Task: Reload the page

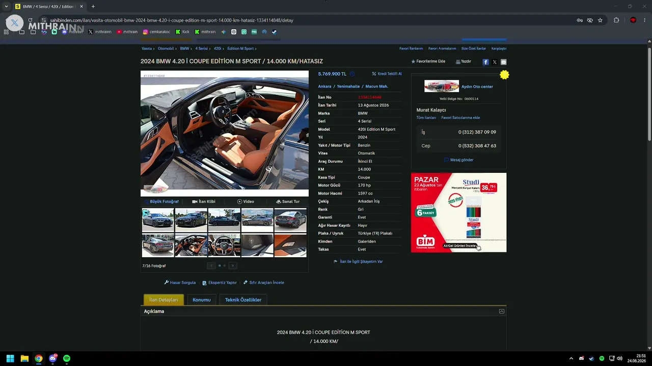Action: coord(31,20)
